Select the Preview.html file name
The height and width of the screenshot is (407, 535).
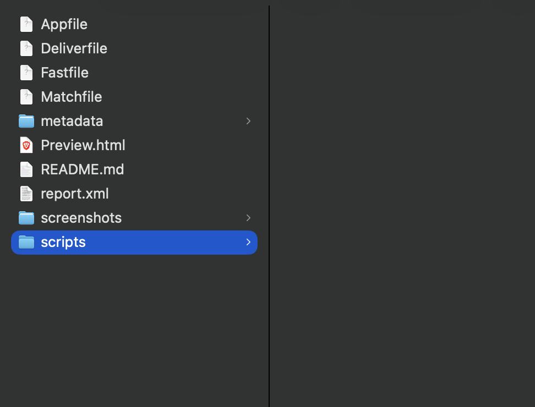point(83,145)
